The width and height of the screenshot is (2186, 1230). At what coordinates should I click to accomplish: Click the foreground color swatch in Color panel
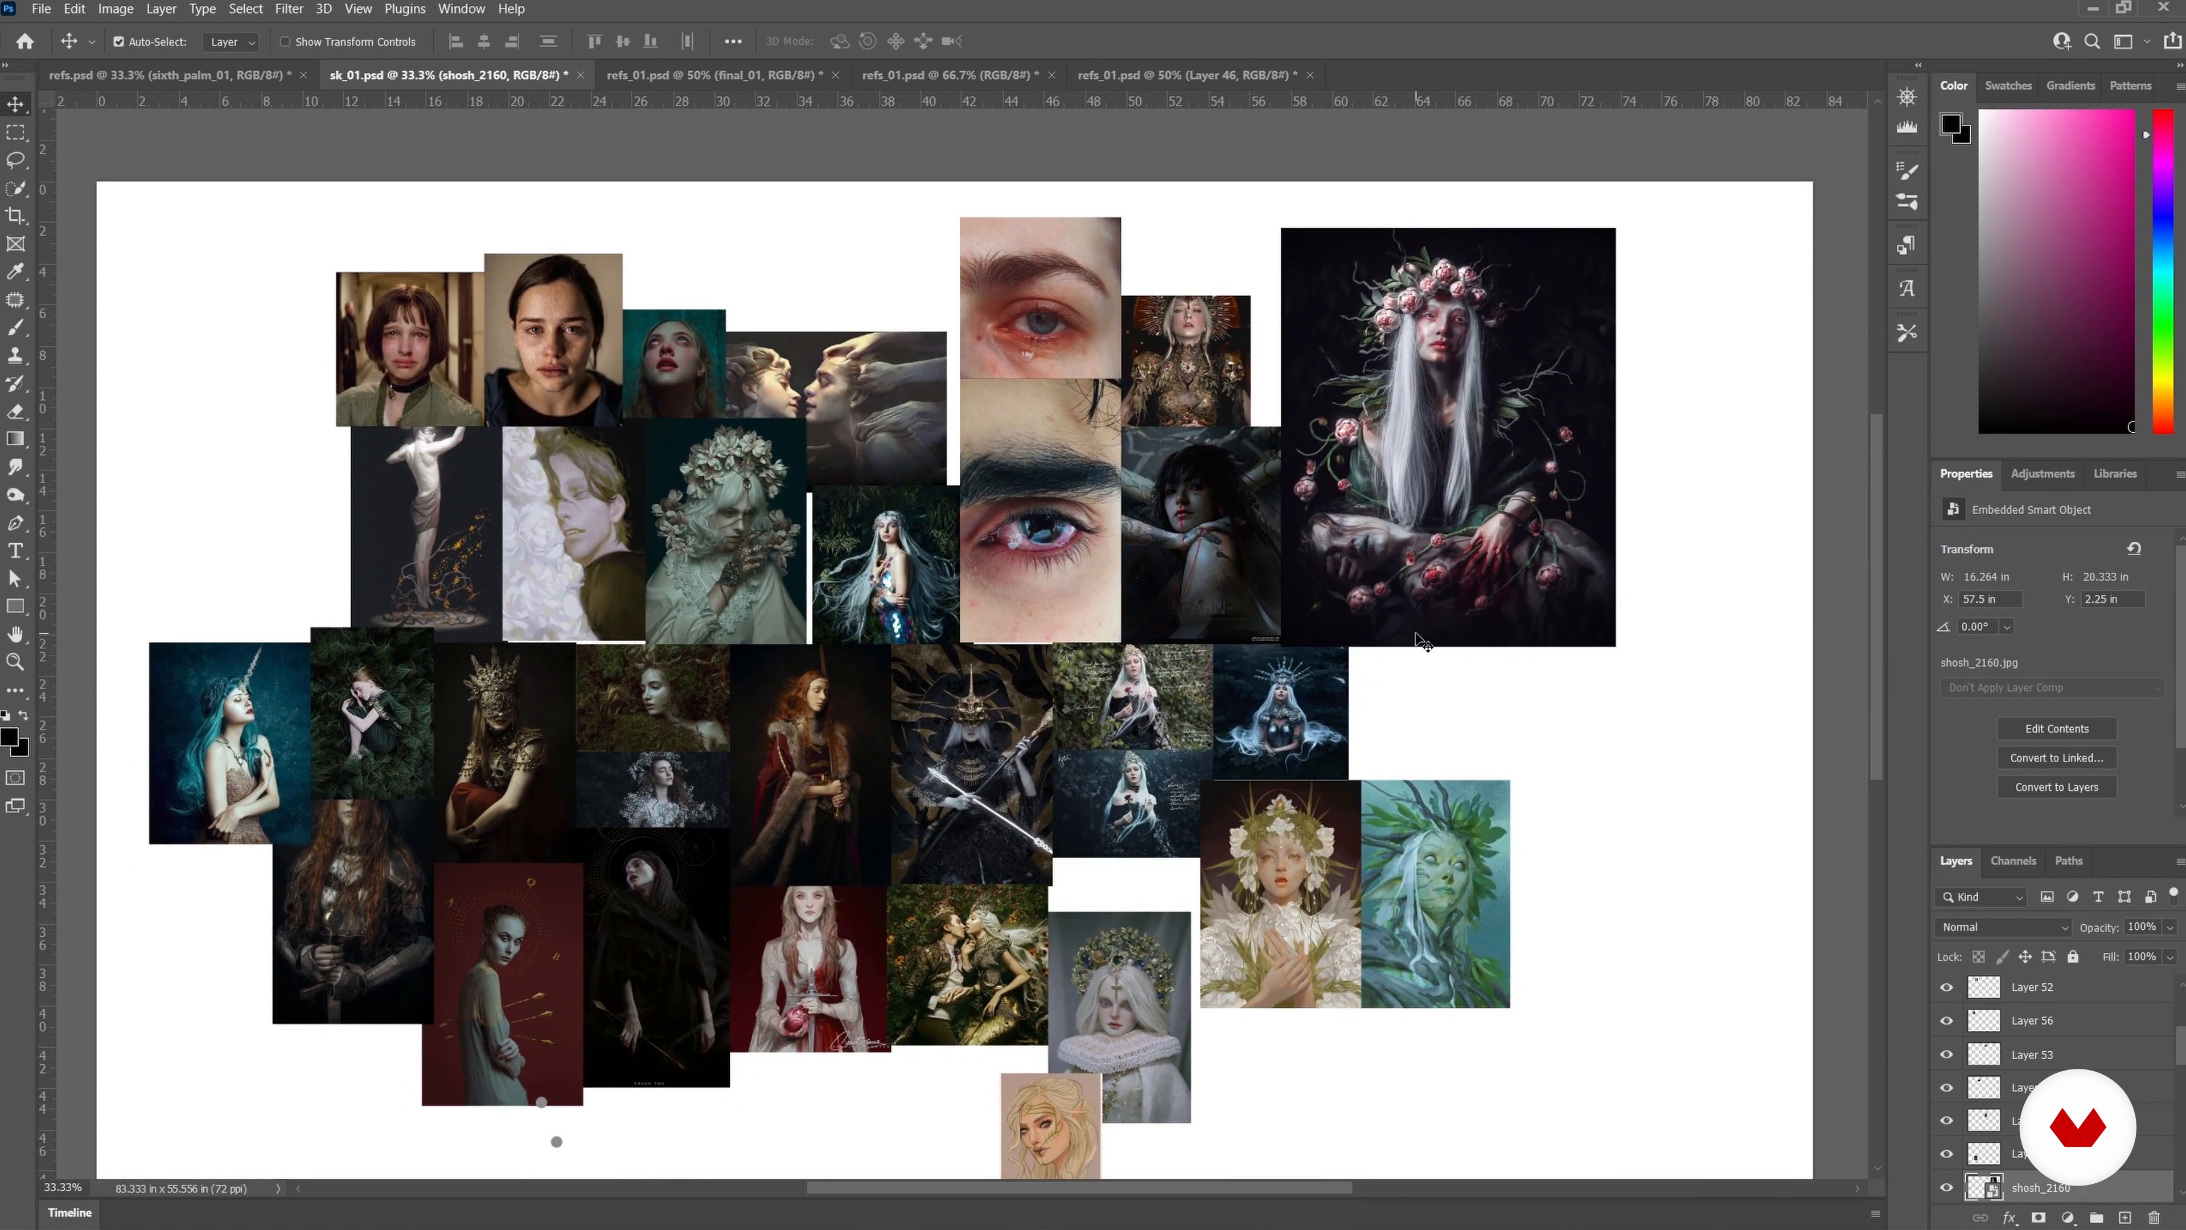point(1950,125)
